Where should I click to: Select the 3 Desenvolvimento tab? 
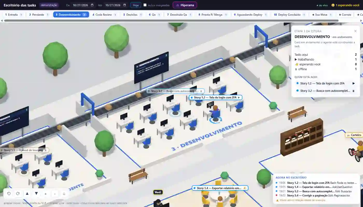pyautogui.click(x=71, y=15)
